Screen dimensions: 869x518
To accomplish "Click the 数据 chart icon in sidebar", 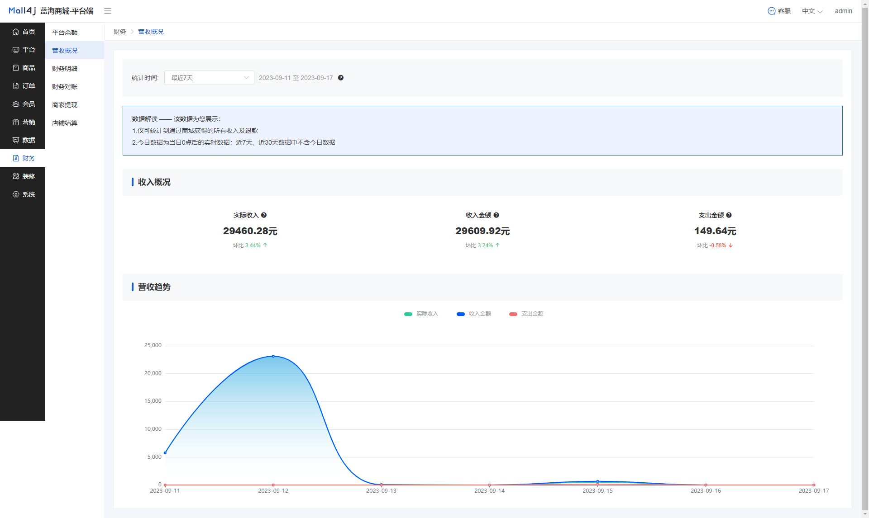I will click(x=16, y=140).
